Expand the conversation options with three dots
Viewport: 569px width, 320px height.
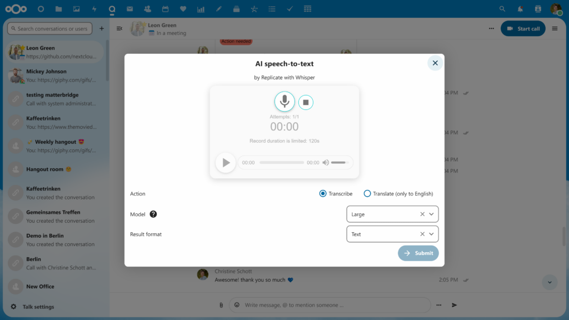tap(491, 28)
